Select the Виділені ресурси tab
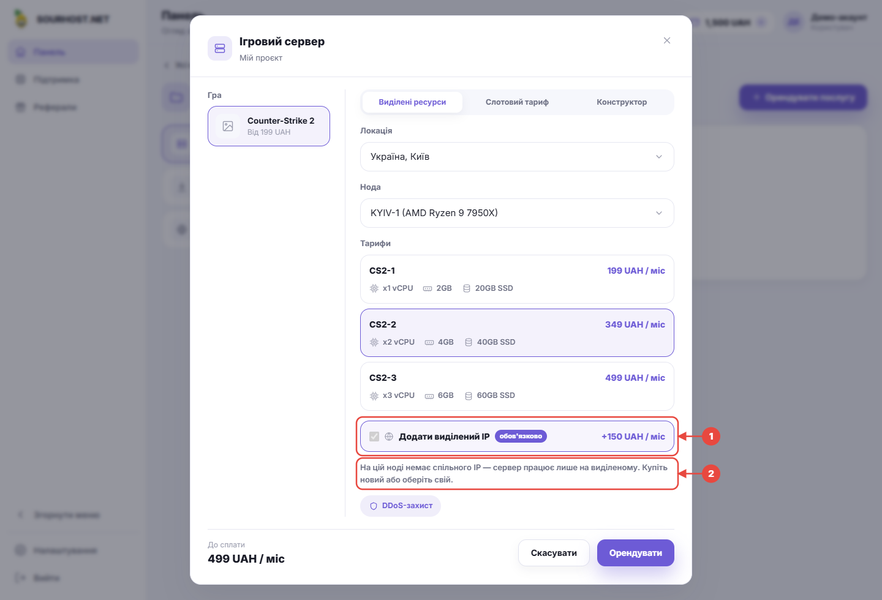Image resolution: width=882 pixels, height=600 pixels. [412, 102]
